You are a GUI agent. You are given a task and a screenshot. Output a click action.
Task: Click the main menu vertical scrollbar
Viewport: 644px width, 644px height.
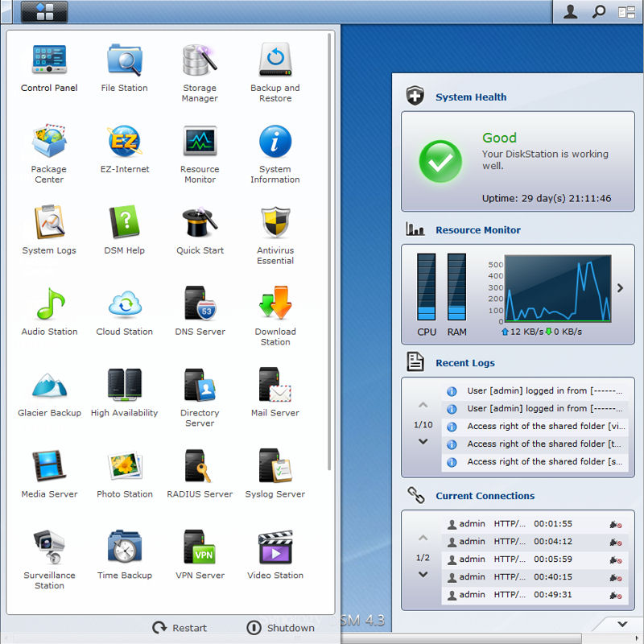(x=329, y=252)
